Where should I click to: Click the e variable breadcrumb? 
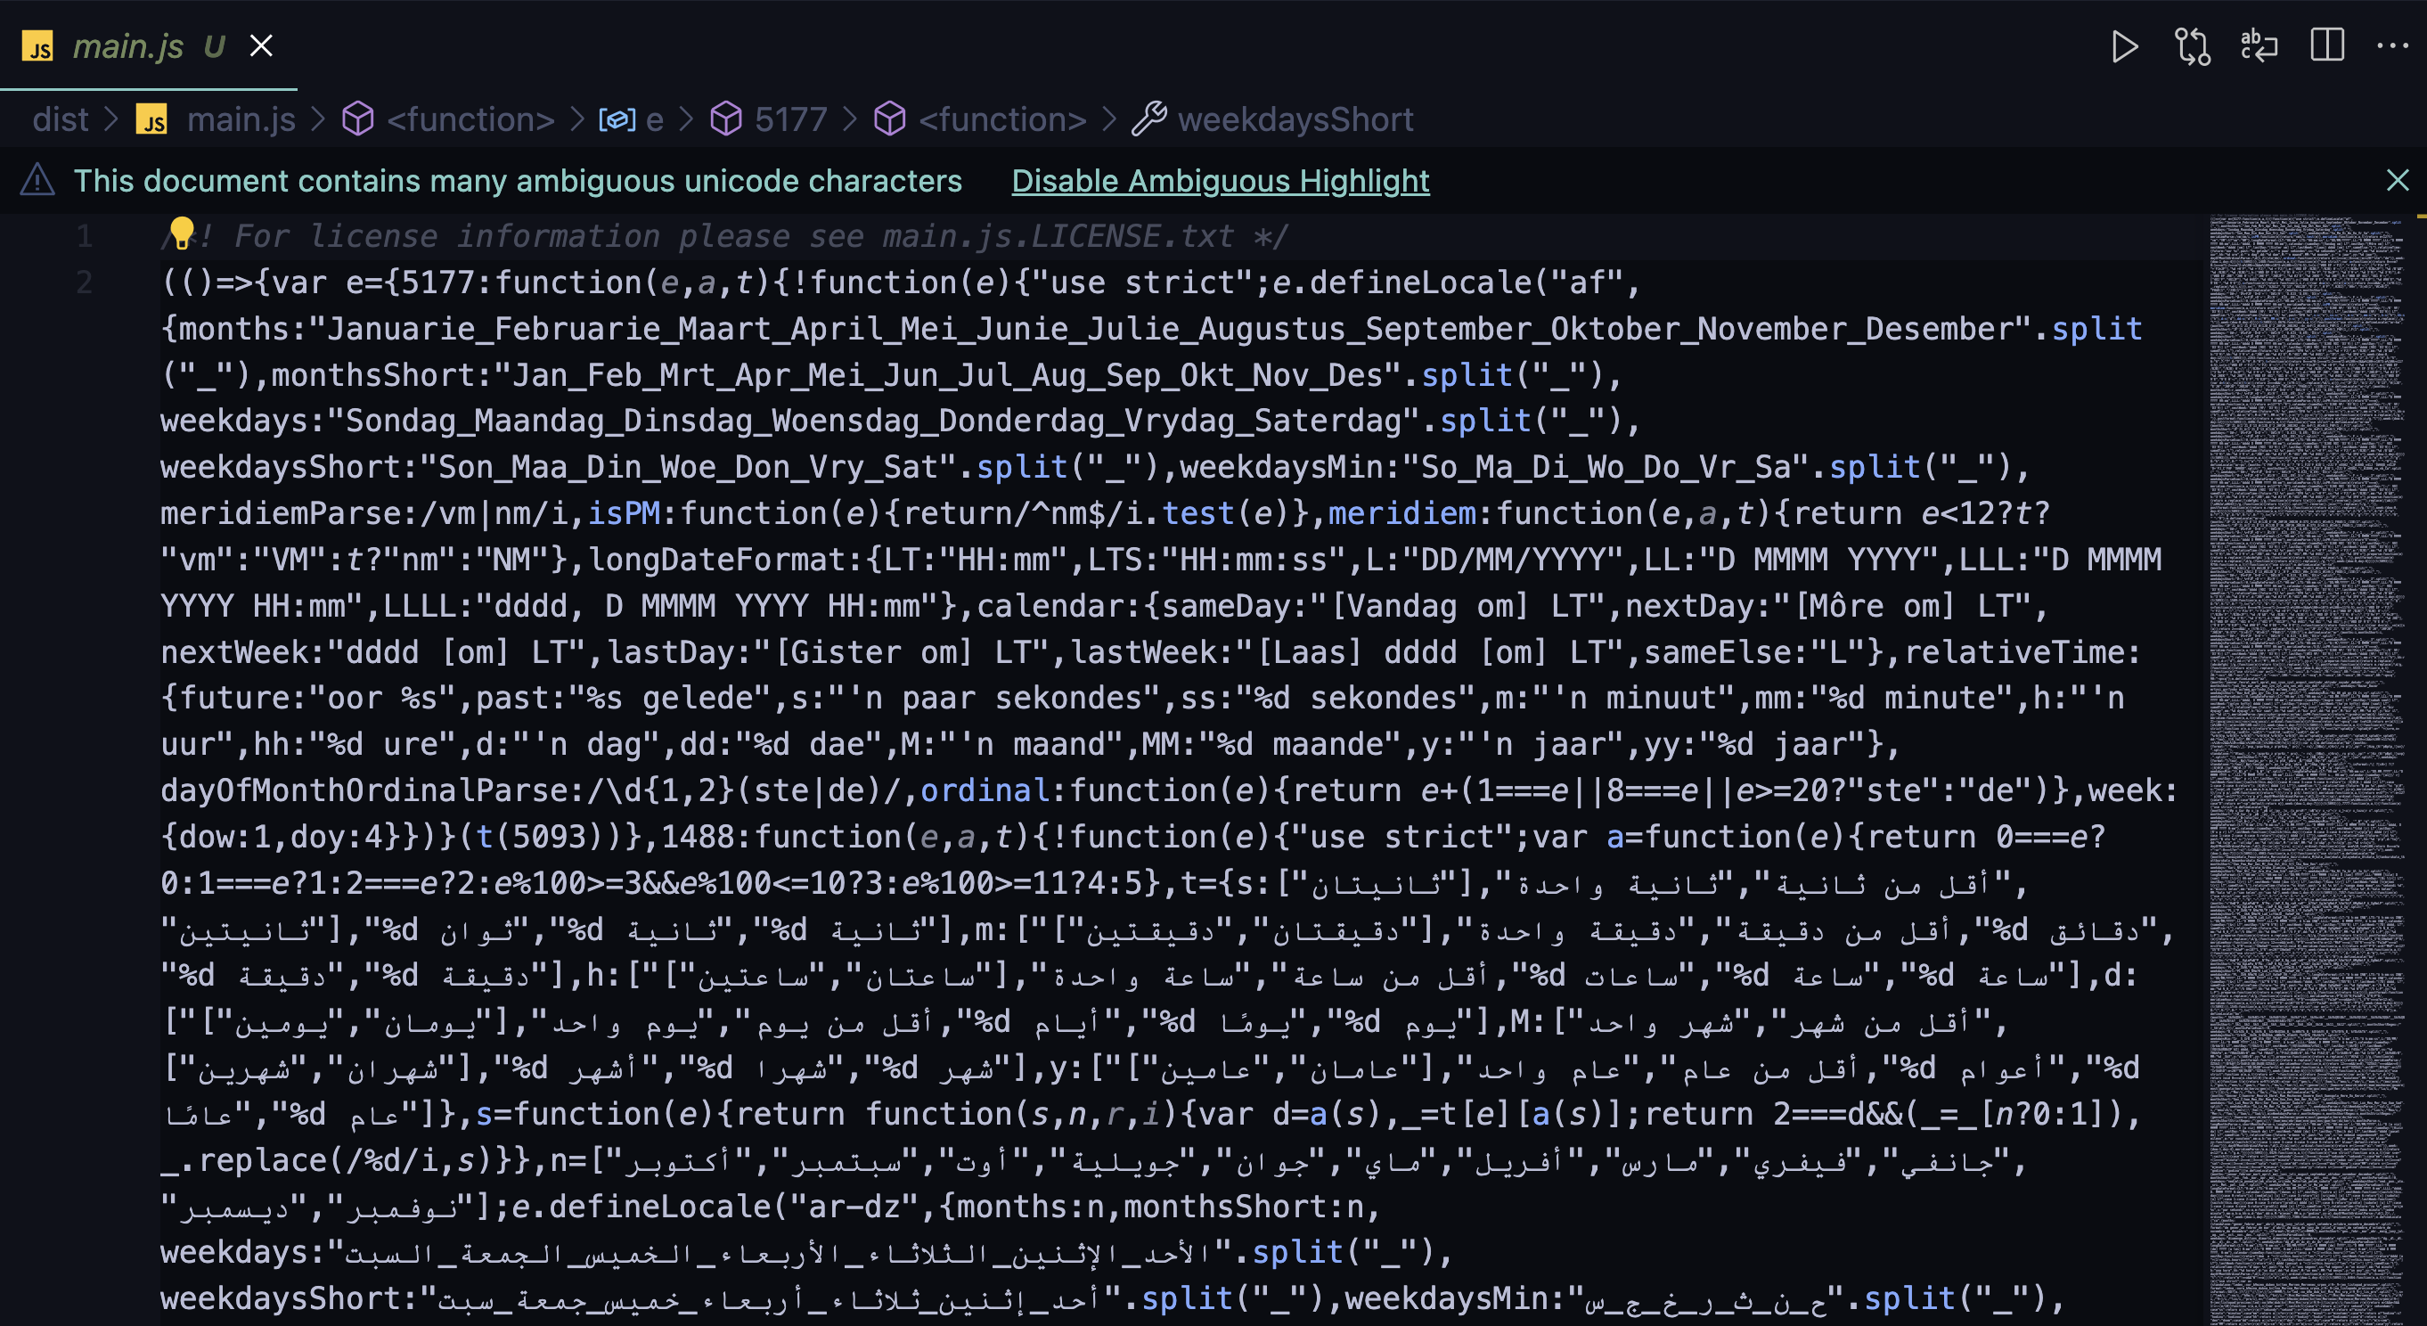654,119
